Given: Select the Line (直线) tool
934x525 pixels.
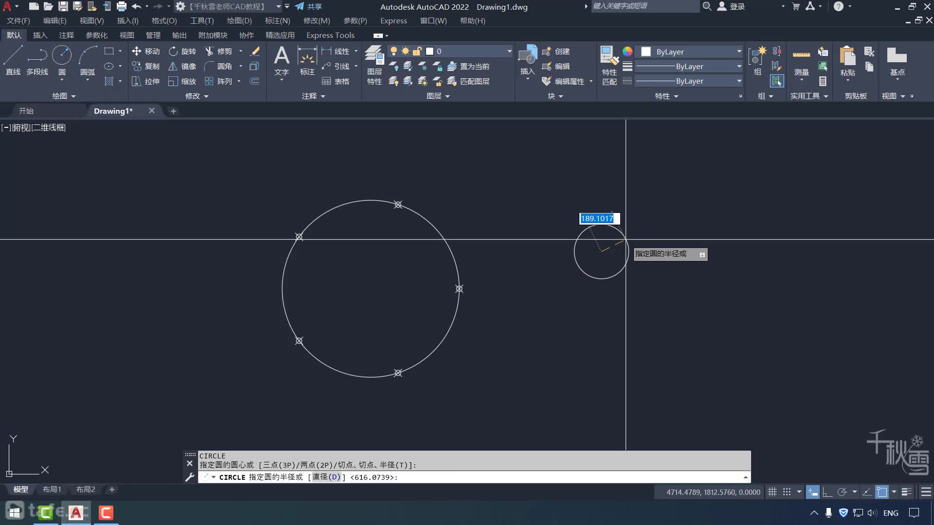Looking at the screenshot, I should click(13, 60).
